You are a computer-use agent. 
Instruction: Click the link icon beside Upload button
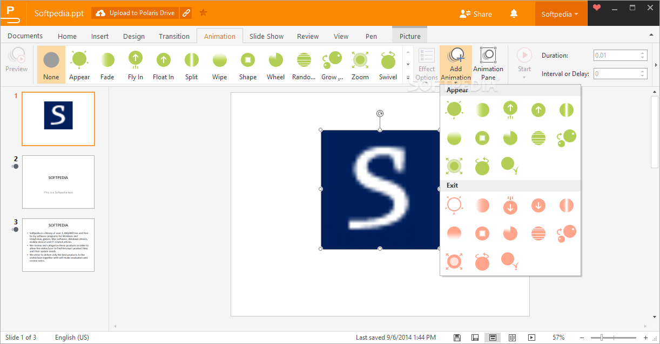[186, 13]
